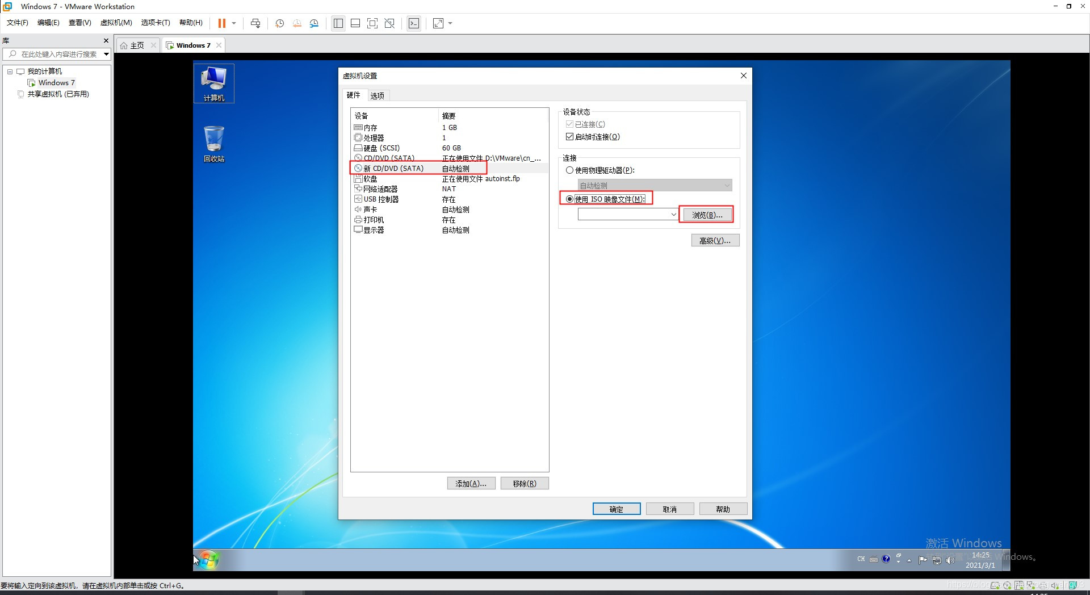Click the Unity mode toolbar icon
Viewport: 1090px width, 595px height.
389,23
